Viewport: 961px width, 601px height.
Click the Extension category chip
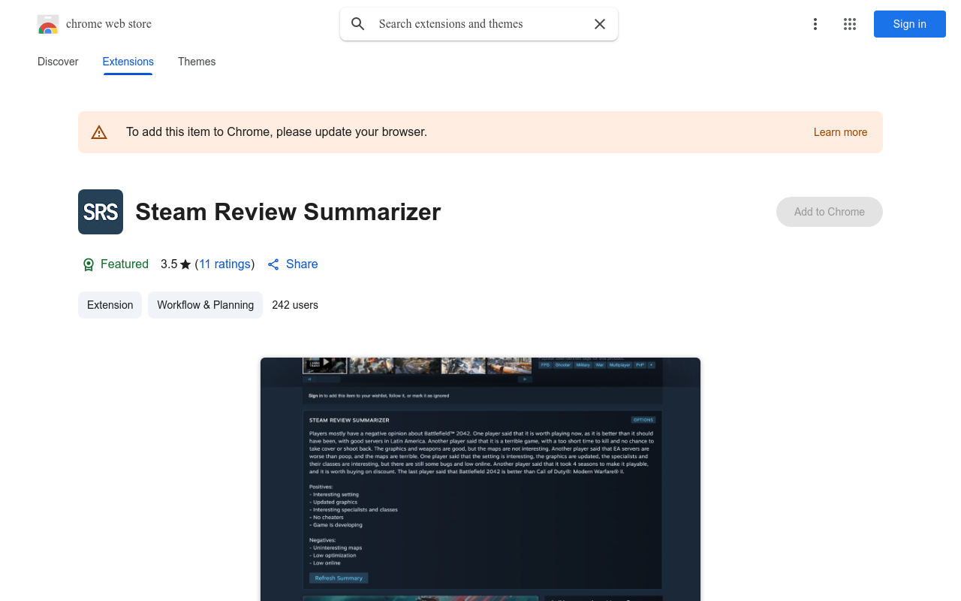pos(110,305)
